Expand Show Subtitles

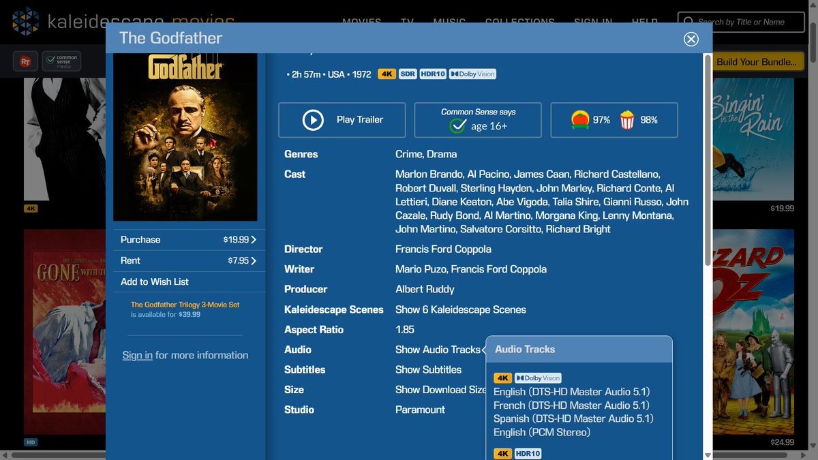pos(428,369)
